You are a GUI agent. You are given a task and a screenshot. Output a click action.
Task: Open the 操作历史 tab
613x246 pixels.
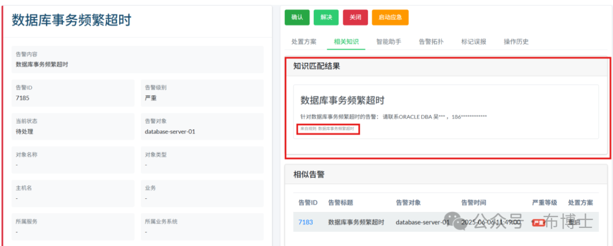coord(516,42)
